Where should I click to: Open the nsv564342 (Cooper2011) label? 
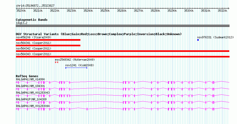tap(34, 48)
